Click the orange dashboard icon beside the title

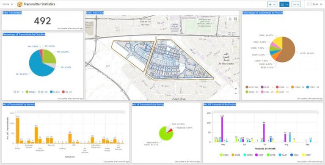[20, 4]
